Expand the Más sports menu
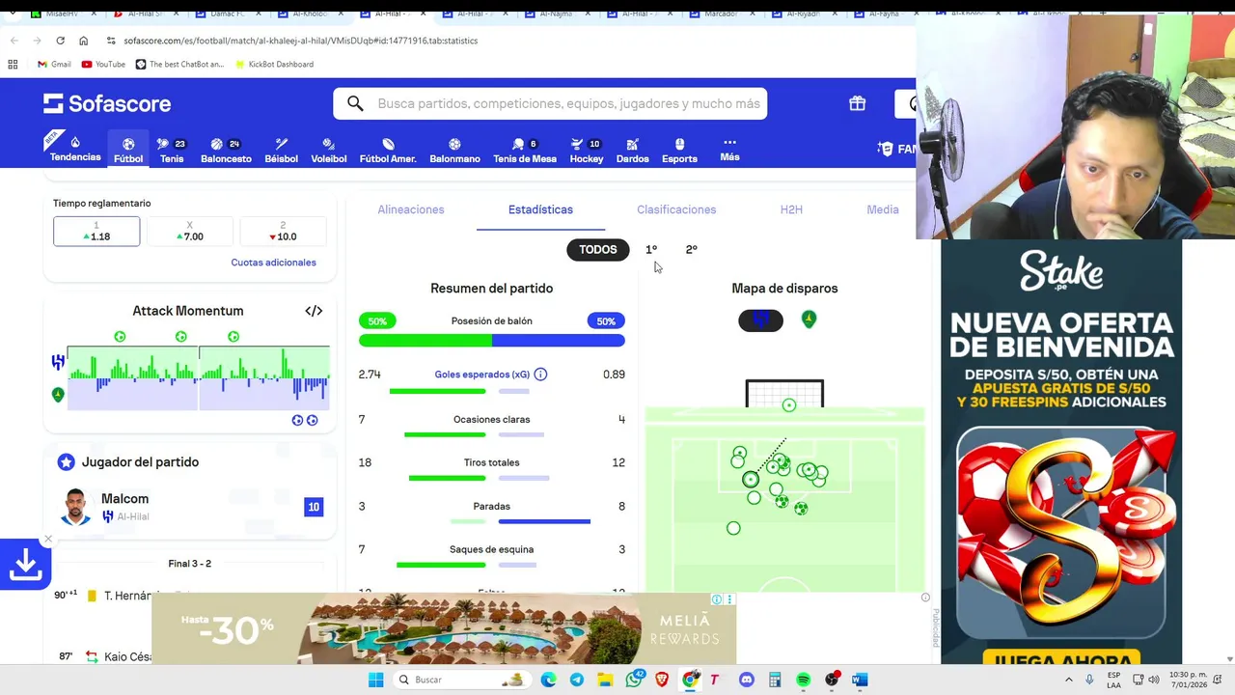The image size is (1235, 695). (x=729, y=149)
